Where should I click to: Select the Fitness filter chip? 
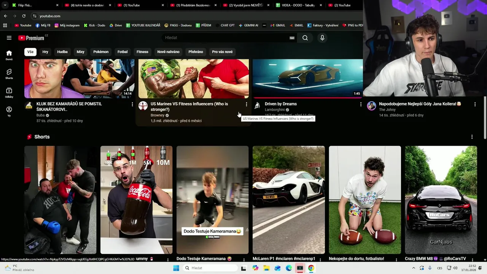click(x=142, y=52)
